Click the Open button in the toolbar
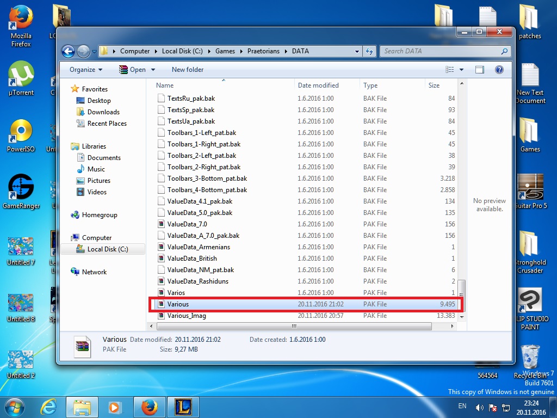 [133, 70]
